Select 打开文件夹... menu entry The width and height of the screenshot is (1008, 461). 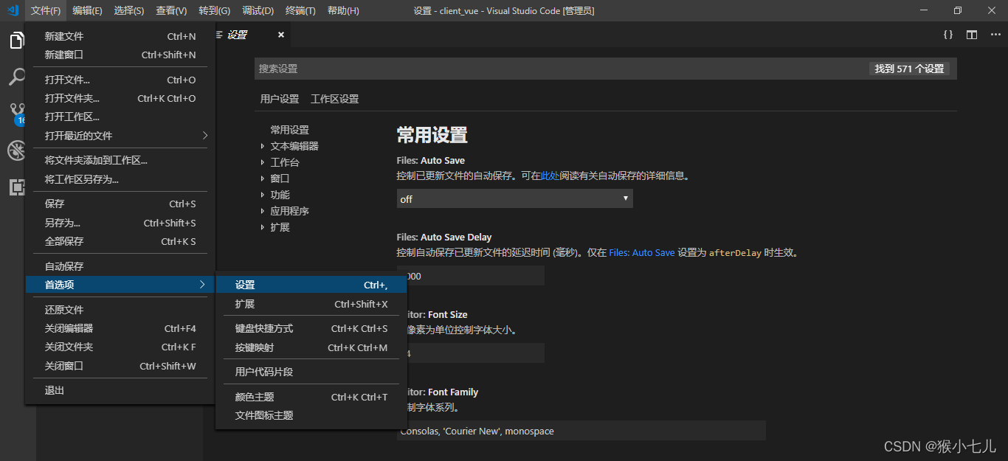tap(120, 98)
